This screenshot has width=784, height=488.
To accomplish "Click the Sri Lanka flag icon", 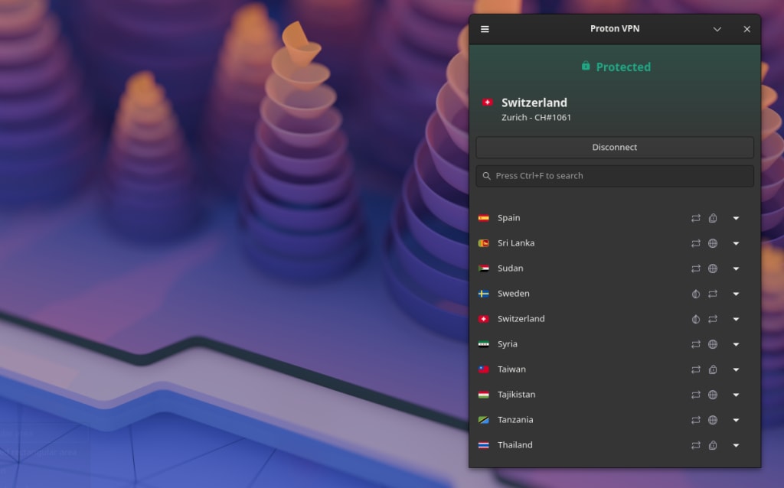I will tap(484, 243).
